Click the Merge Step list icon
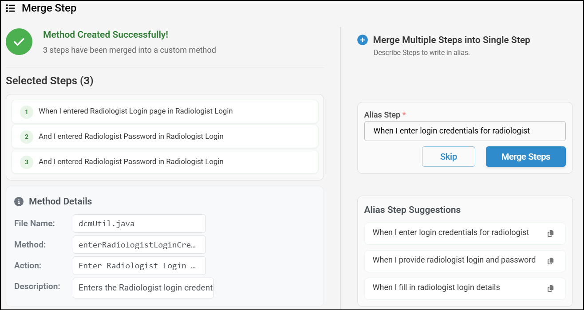Viewport: 584px width, 310px height. coord(11,8)
